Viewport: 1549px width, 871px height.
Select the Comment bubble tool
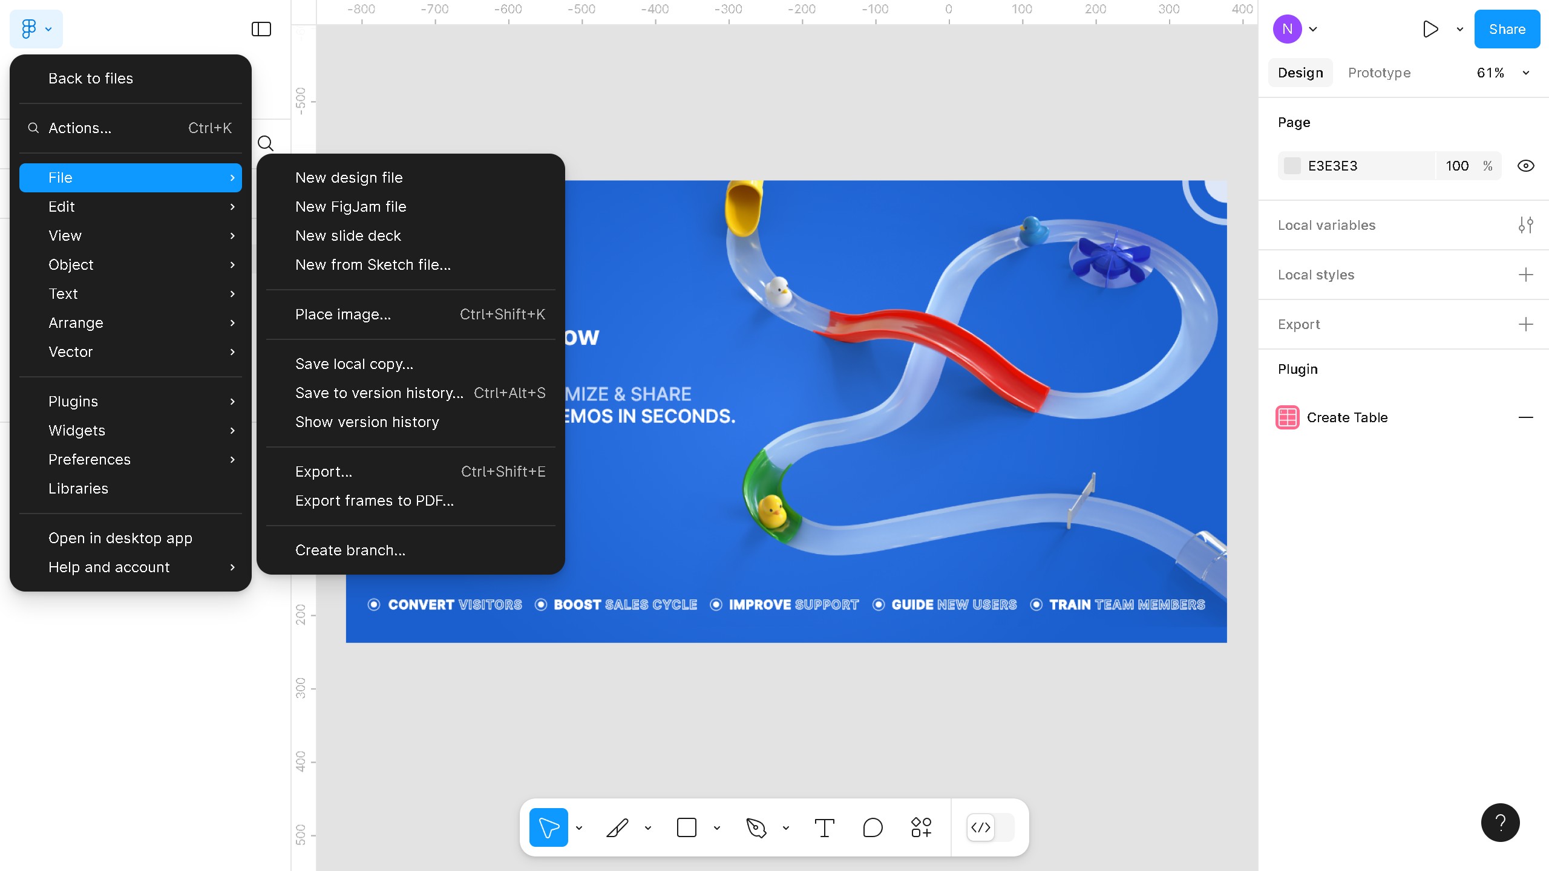click(x=873, y=827)
